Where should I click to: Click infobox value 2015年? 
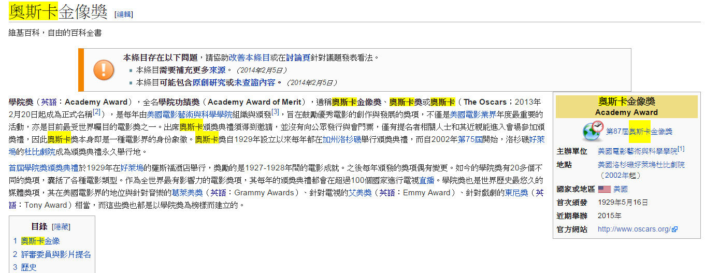(x=610, y=216)
